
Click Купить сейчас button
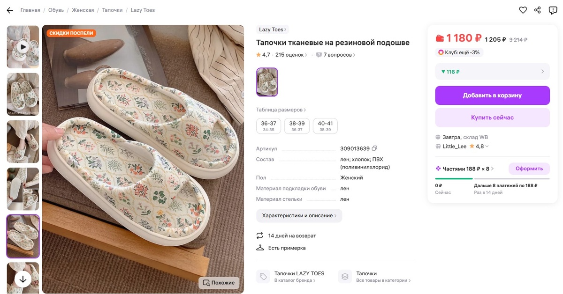(492, 118)
